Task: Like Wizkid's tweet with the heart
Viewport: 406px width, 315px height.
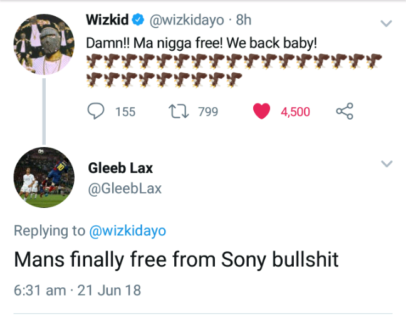Action: [x=262, y=111]
